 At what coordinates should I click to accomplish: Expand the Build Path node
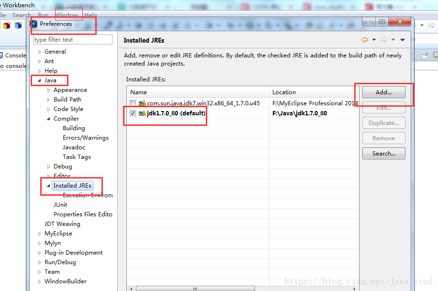(49, 100)
